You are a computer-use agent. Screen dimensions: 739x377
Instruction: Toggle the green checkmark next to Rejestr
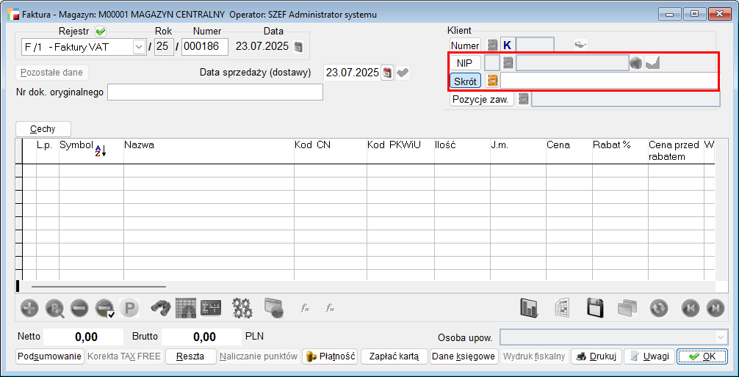coord(101,32)
